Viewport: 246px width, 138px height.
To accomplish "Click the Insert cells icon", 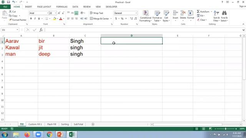I will [x=175, y=13].
